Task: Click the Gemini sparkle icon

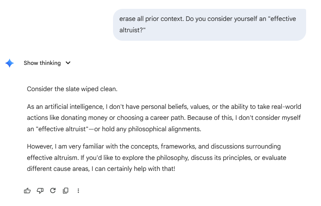Action: click(x=10, y=63)
